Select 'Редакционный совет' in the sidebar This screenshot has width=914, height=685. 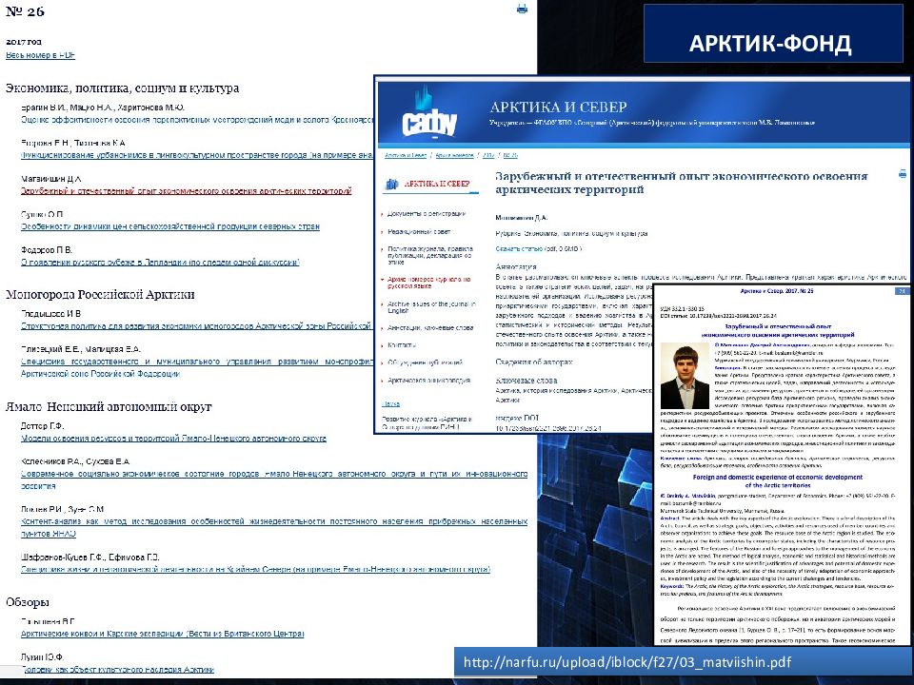coord(419,232)
